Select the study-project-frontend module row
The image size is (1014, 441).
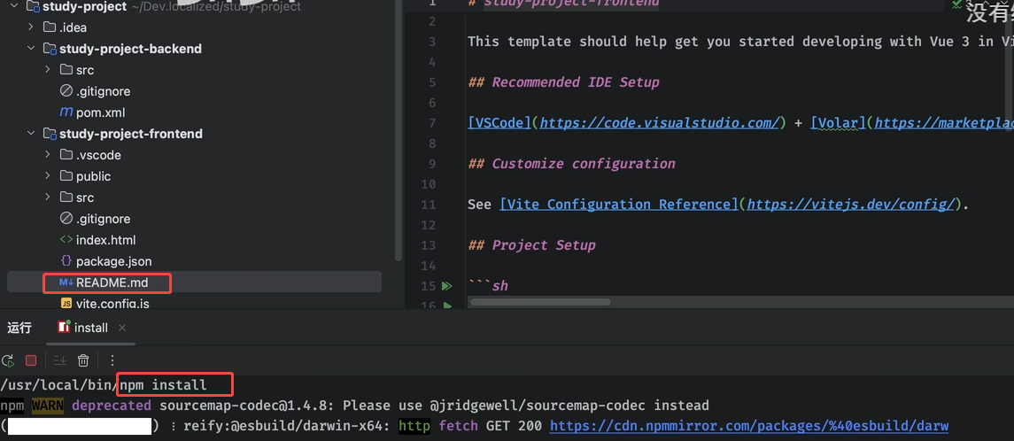pyautogui.click(x=131, y=134)
